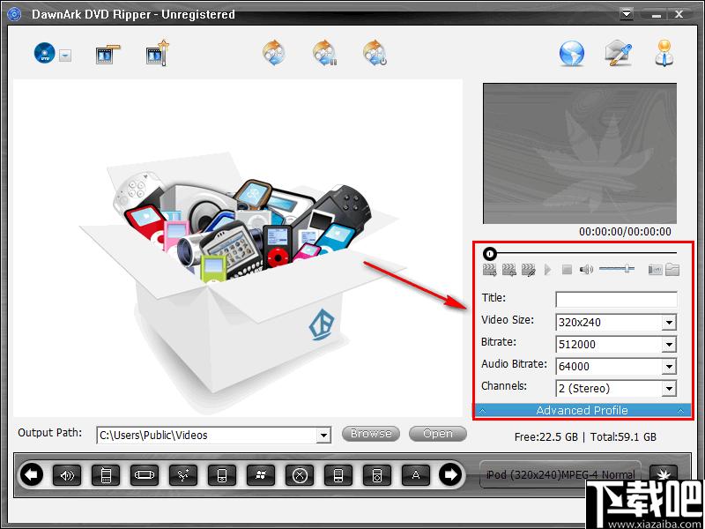Click the globe website icon
This screenshot has height=529, width=705.
click(572, 54)
